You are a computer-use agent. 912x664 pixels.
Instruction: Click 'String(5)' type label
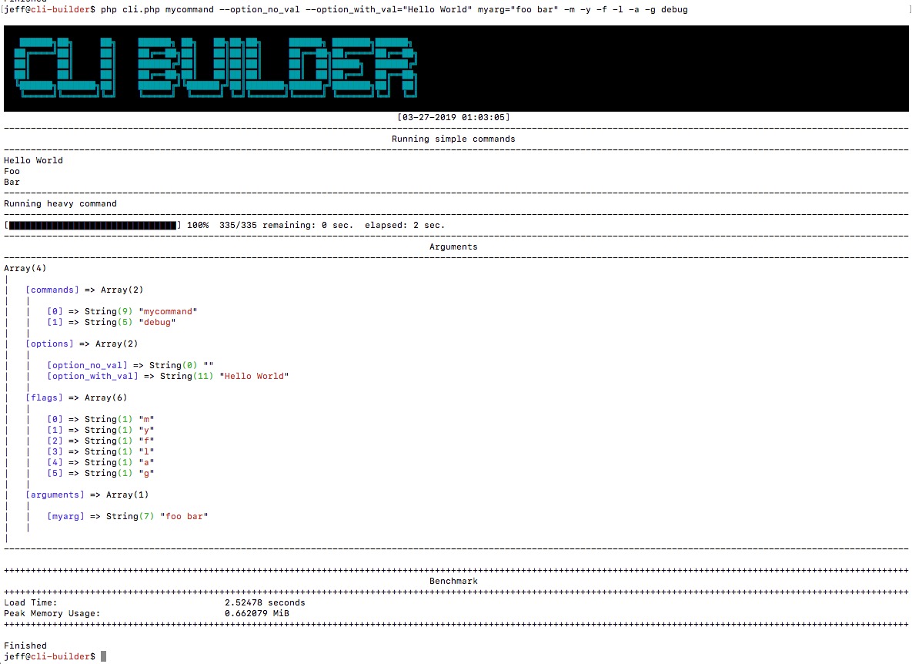coord(109,323)
